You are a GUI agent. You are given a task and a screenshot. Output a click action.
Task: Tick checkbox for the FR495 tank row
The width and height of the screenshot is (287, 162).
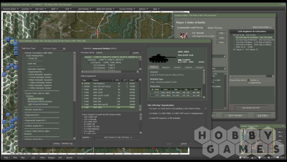[82, 95]
